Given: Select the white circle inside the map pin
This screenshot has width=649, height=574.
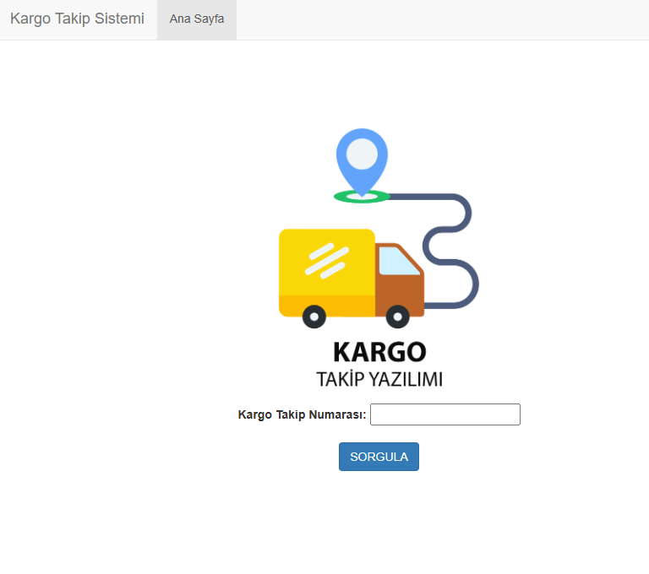Looking at the screenshot, I should coord(362,153).
